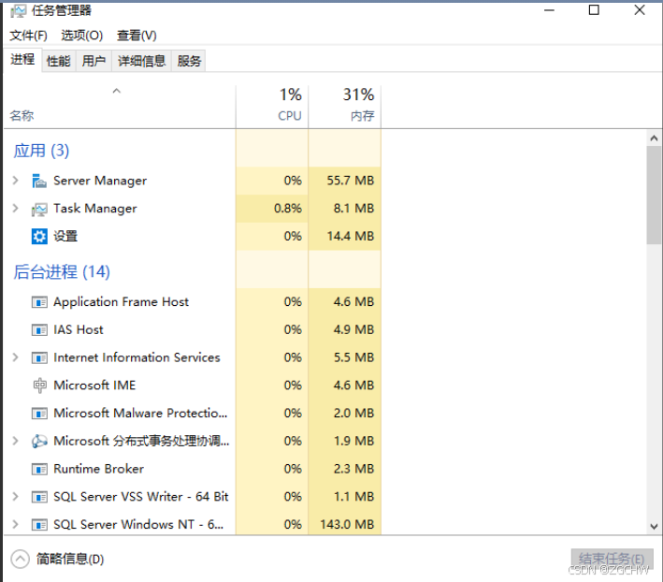Screen dimensions: 663x582
Task: Click the 2.3 MB memory value
Action: click(x=353, y=469)
